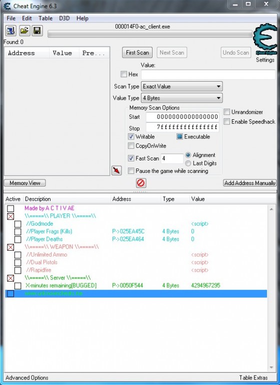280x385 pixels.
Task: Click address list scrollbar up arrow
Action: (271, 209)
